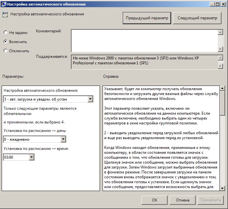
Task: Confirm with the OK button
Action: [155, 200]
